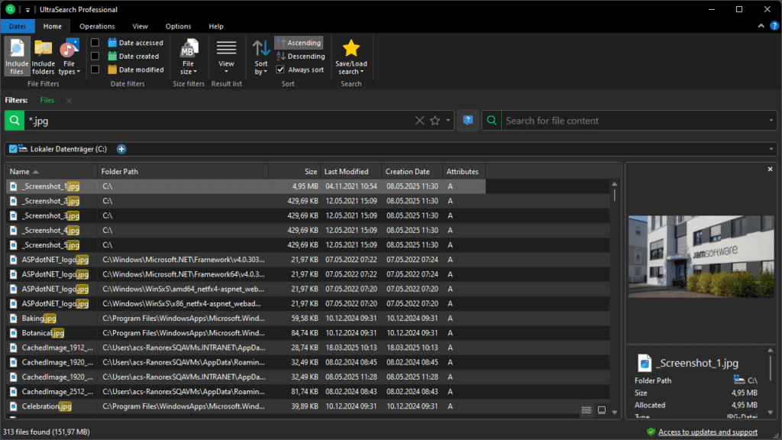
Task: Select Descending sort order
Action: coord(300,57)
